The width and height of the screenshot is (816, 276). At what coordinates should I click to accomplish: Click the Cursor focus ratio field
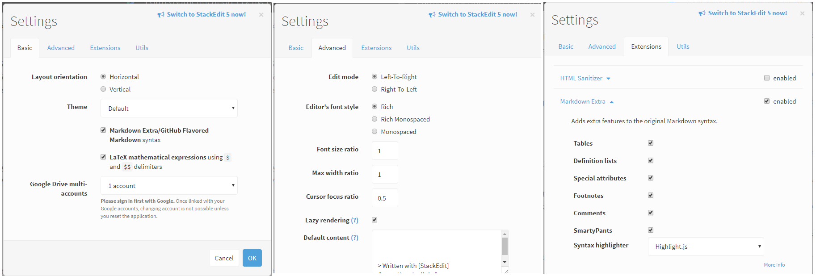click(385, 198)
